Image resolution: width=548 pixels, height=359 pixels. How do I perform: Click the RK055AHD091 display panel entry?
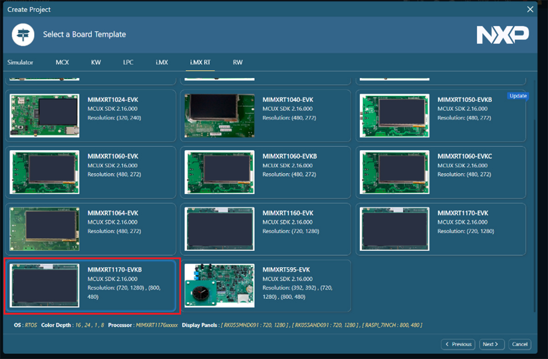(x=326, y=325)
